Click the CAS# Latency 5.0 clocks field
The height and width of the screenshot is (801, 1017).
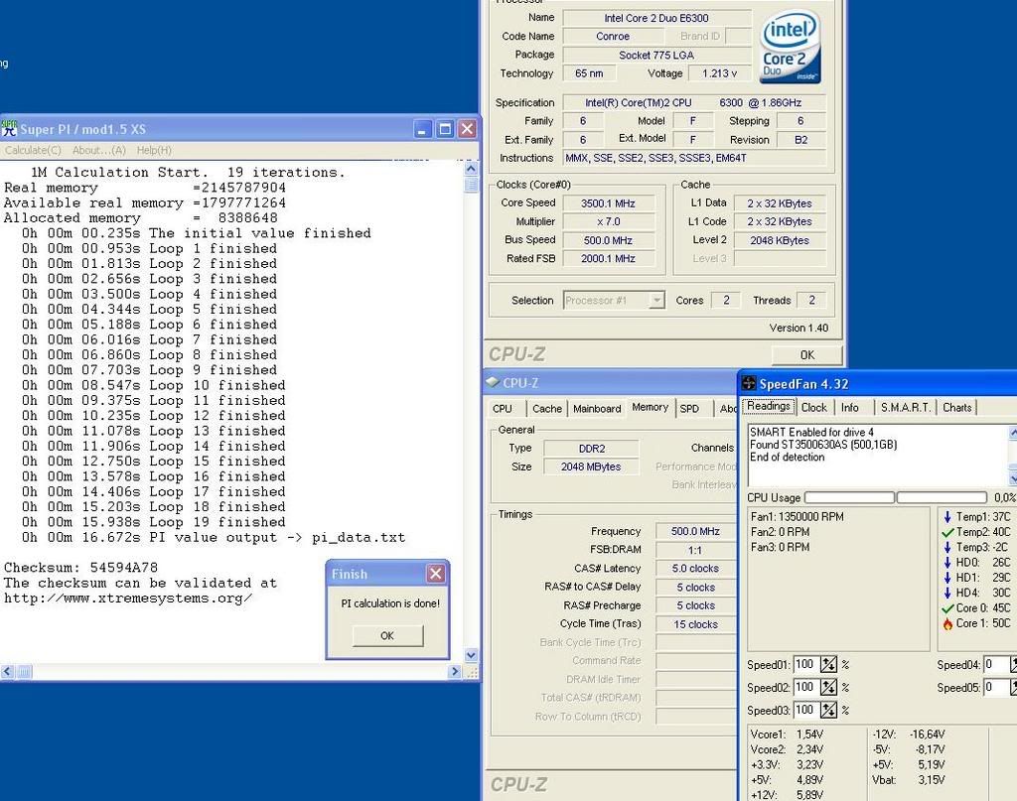[x=695, y=569]
